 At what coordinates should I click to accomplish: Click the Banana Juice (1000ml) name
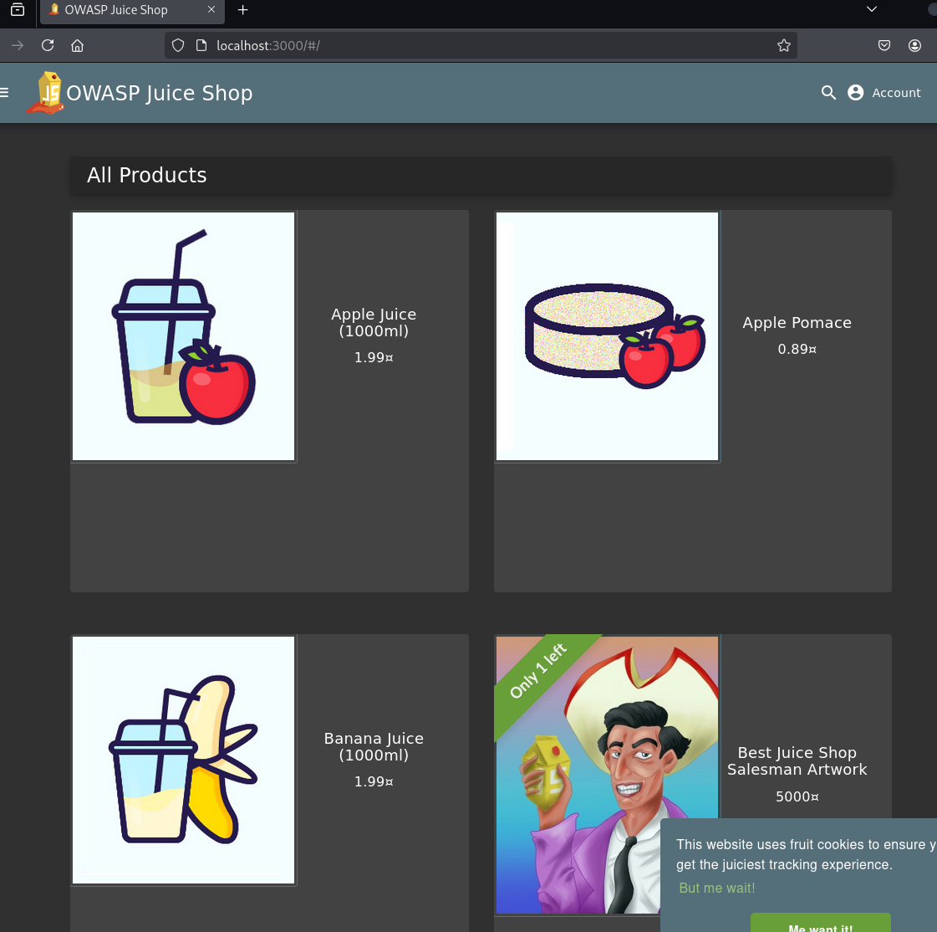tap(374, 746)
